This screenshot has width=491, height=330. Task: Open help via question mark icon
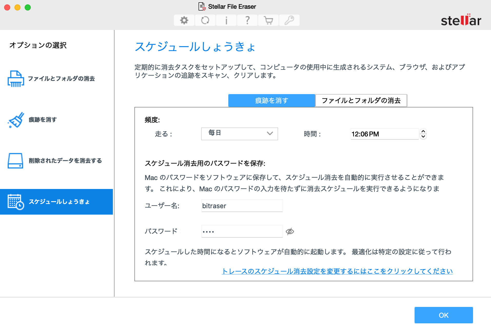[247, 20]
